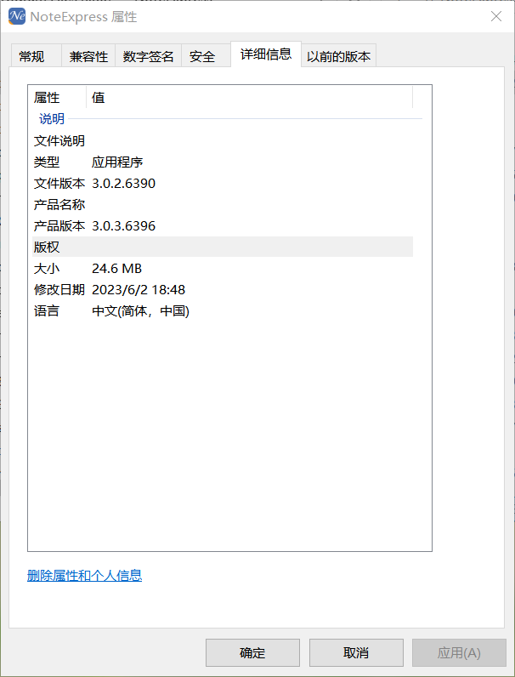Select the 详细信息 tab
This screenshot has width=515, height=677.
point(266,54)
